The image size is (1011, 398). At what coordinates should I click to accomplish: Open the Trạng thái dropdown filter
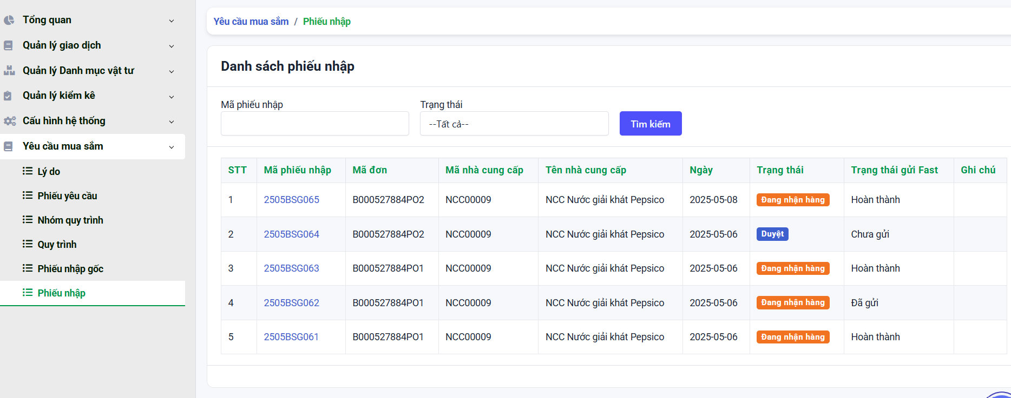(x=514, y=124)
